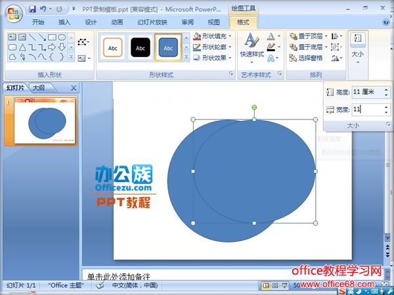Click the Office button orb
394x295 pixels.
click(14, 14)
